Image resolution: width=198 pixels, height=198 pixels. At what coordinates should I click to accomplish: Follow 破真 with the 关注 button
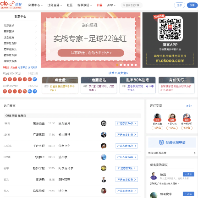(188, 174)
